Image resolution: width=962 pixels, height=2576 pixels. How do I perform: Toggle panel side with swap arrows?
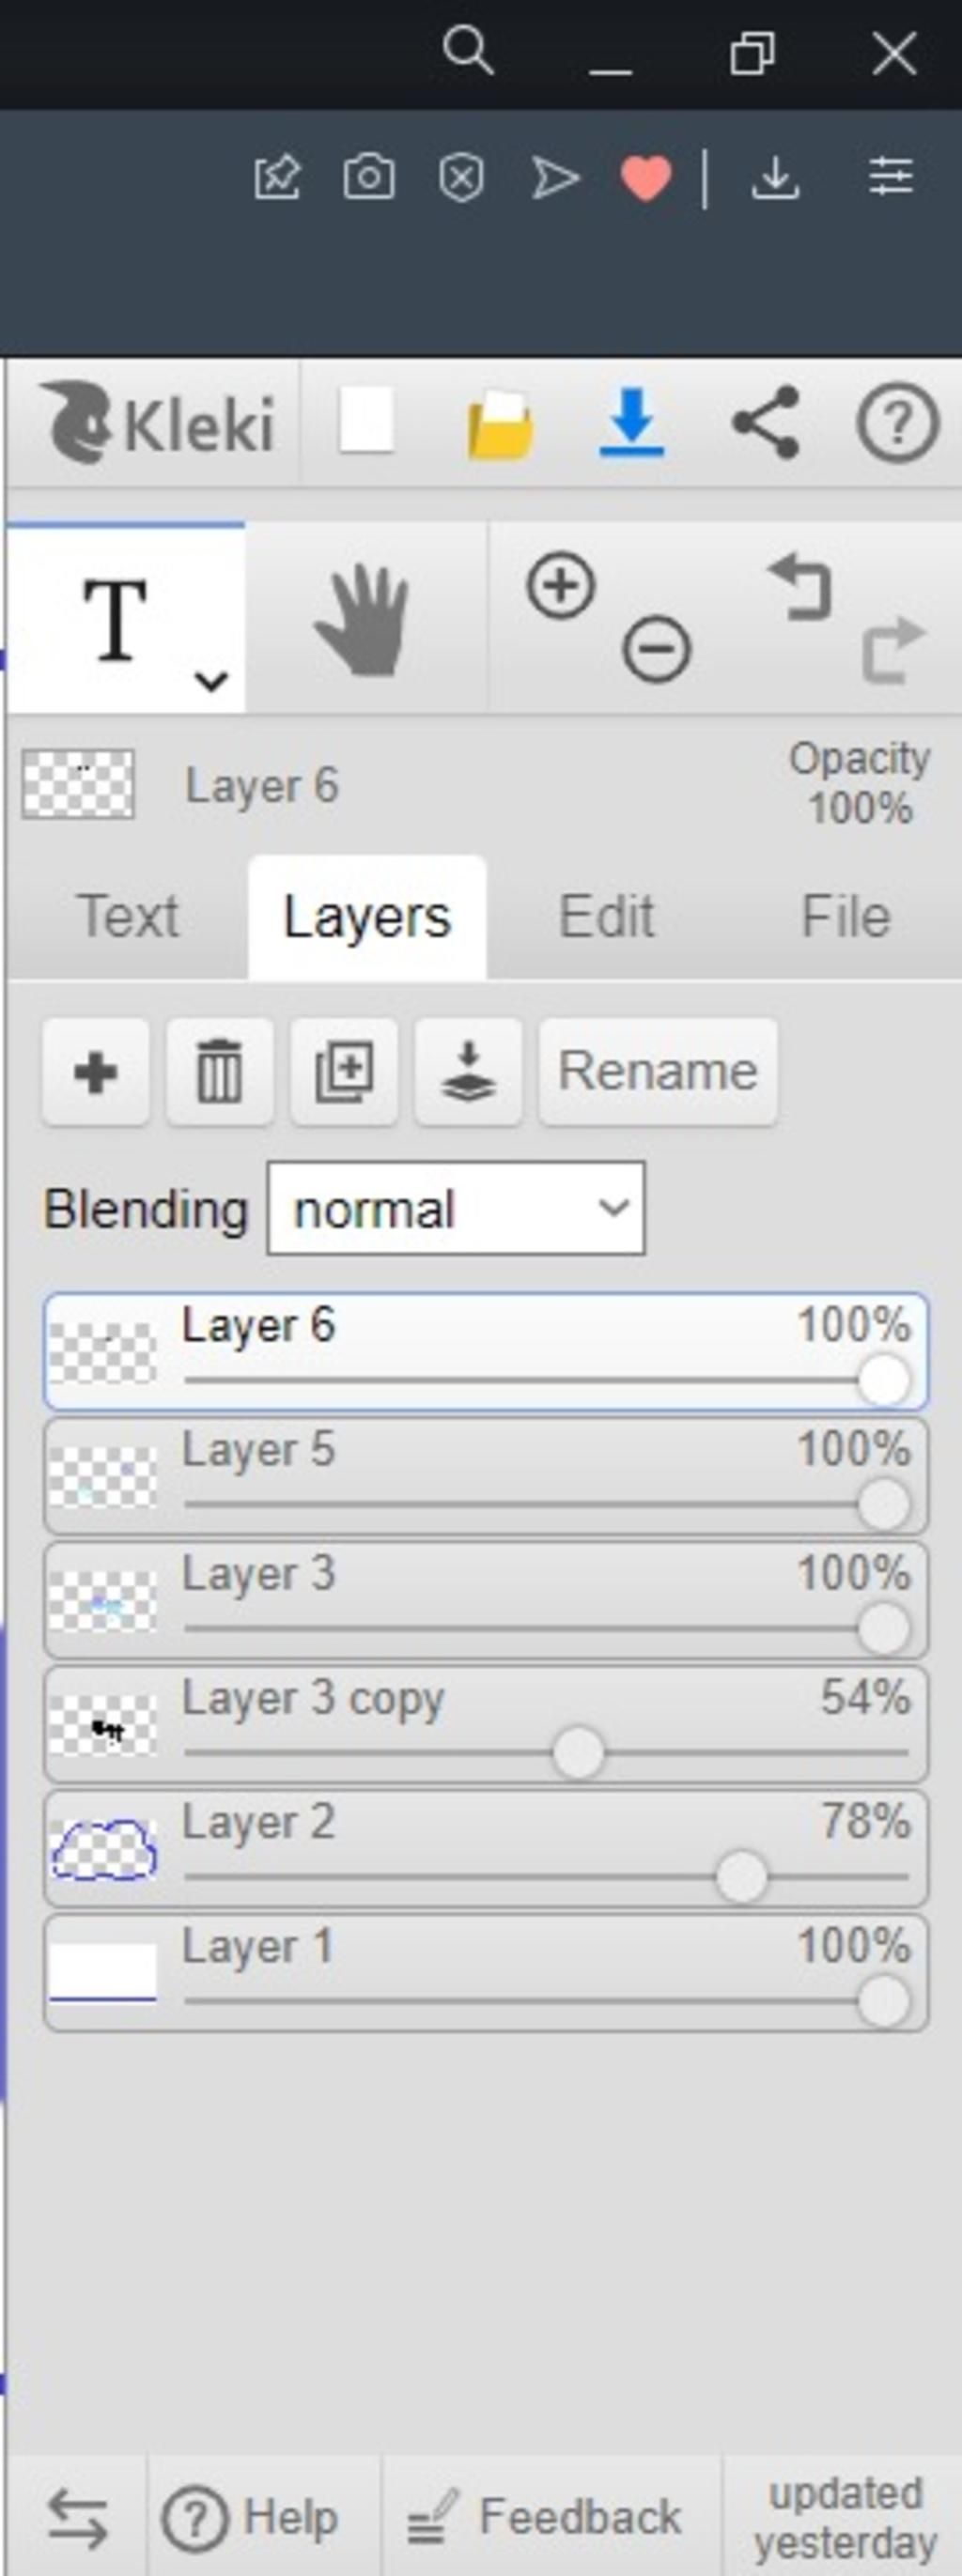click(77, 2518)
